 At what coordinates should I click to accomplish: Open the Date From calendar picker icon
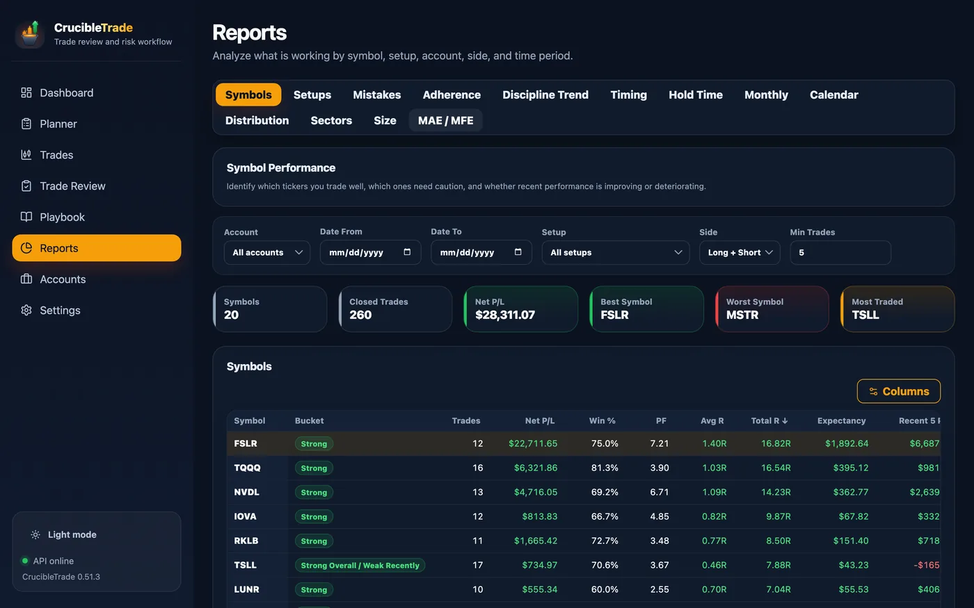click(x=407, y=252)
